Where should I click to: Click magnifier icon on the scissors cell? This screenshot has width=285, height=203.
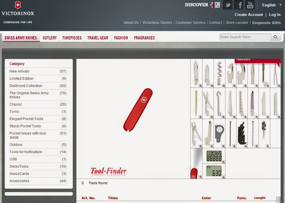pos(212,117)
